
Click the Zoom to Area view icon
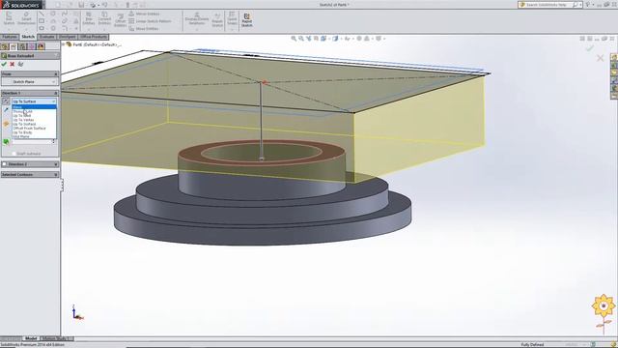click(301, 39)
